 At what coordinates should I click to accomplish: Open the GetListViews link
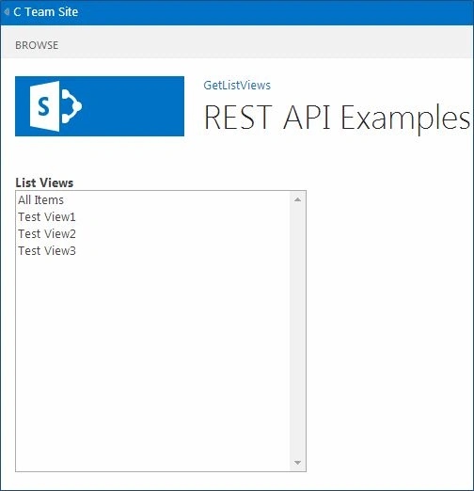click(x=237, y=86)
